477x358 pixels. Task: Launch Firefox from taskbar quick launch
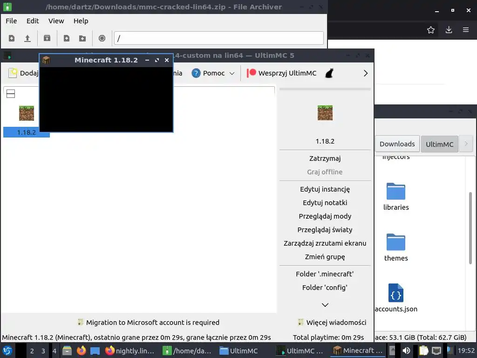81,351
